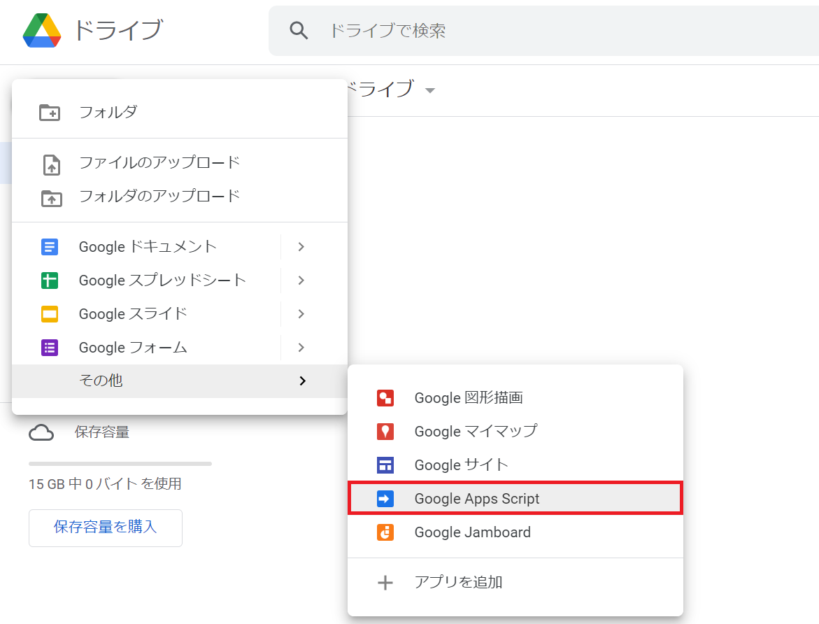Open 保存容量 in sidebar
This screenshot has height=624, width=819.
click(x=102, y=432)
